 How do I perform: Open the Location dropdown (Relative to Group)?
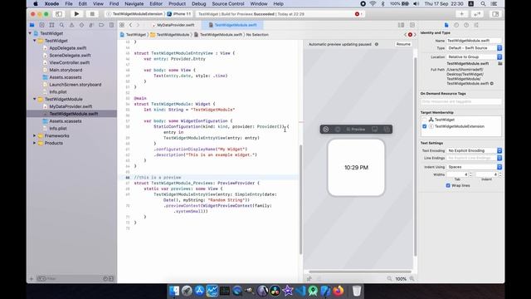[x=474, y=57]
